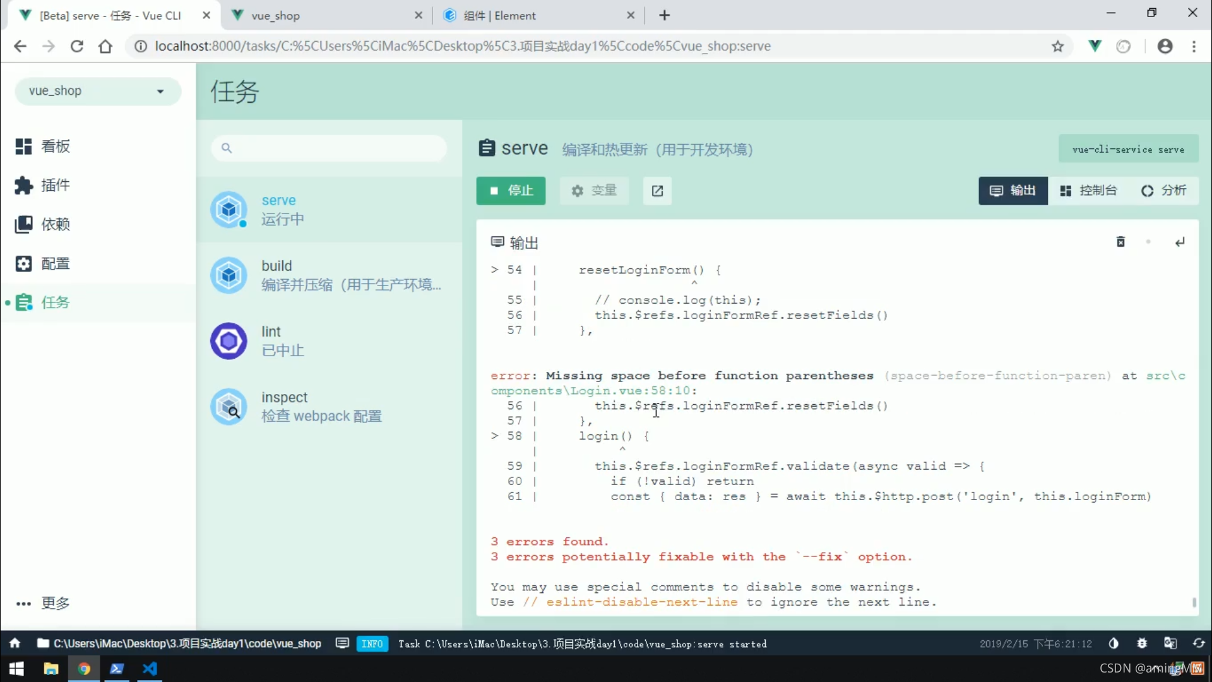
Task: Report a bug via the status bar icon
Action: click(1142, 643)
